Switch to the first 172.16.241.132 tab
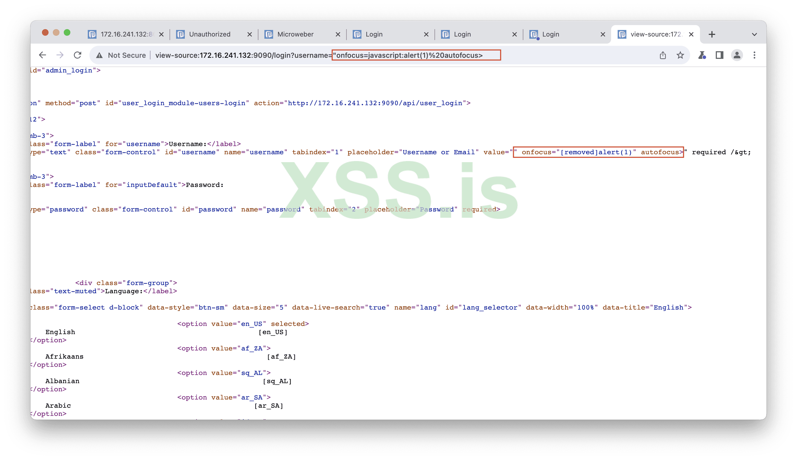 [126, 34]
